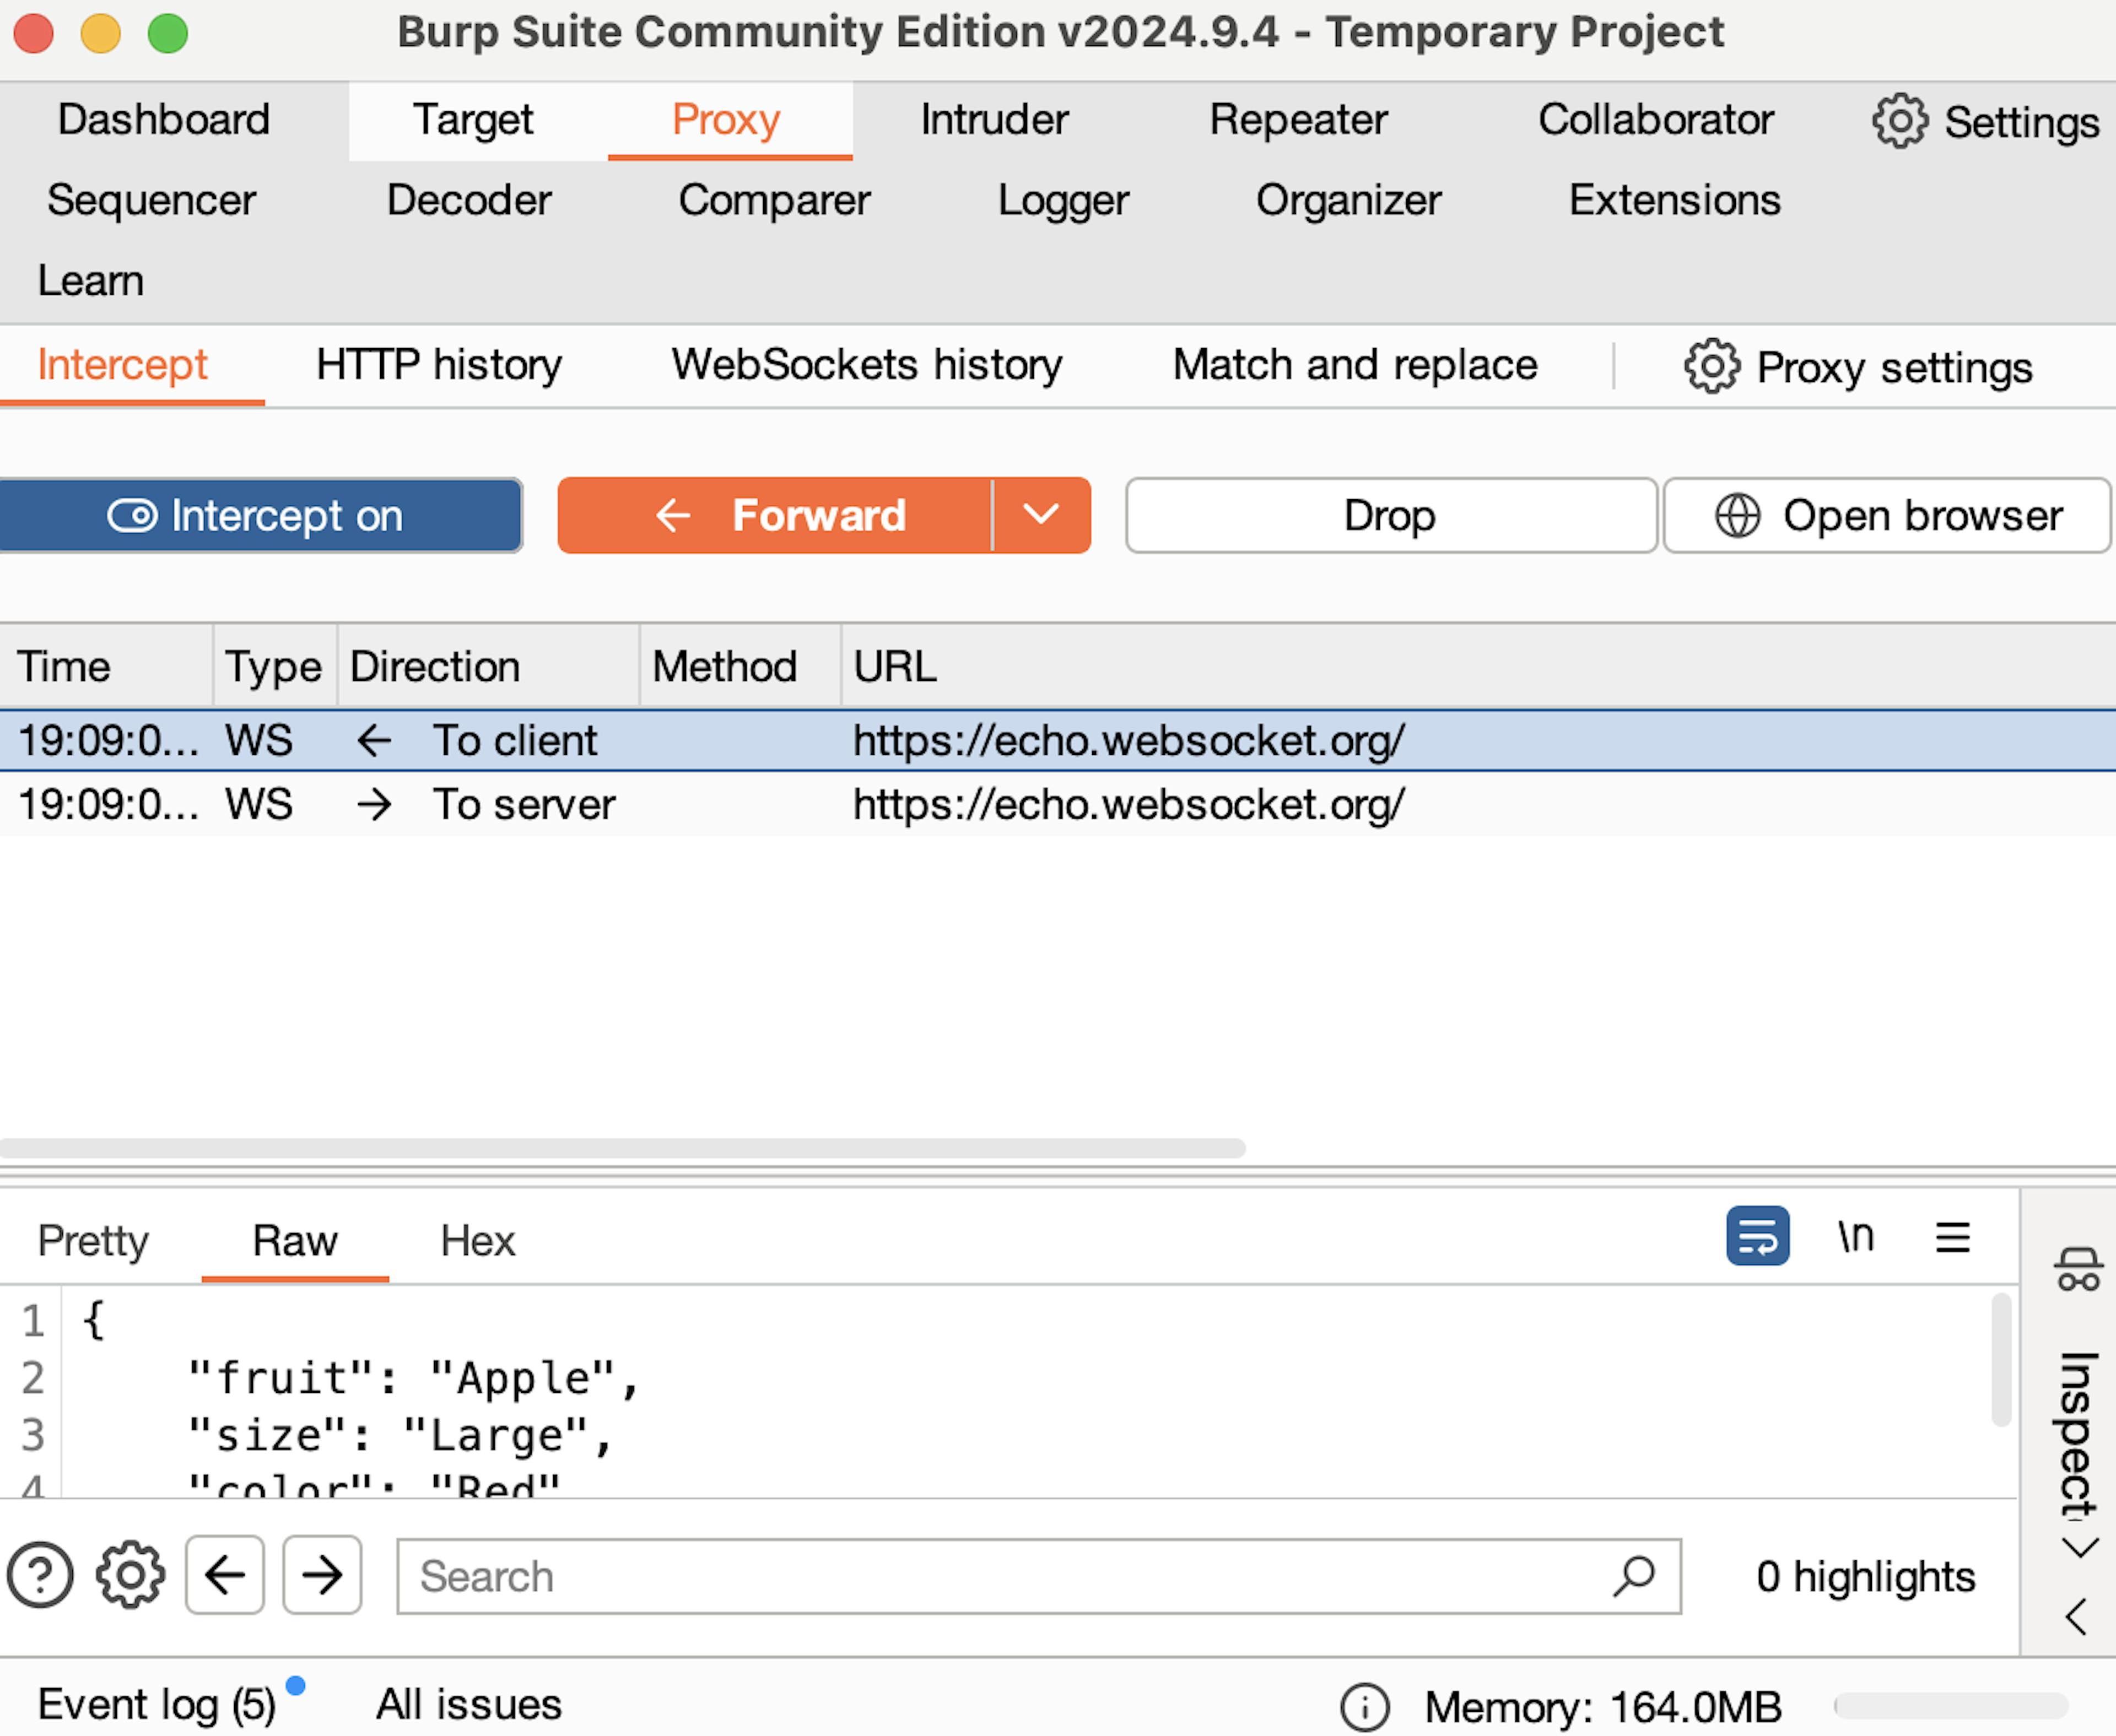Drop the intercepted message
This screenshot has height=1736, width=2116.
coord(1390,516)
